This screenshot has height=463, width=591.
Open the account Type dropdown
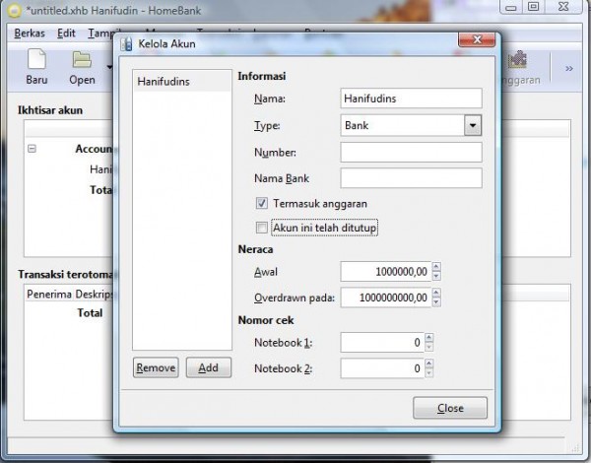(x=472, y=126)
